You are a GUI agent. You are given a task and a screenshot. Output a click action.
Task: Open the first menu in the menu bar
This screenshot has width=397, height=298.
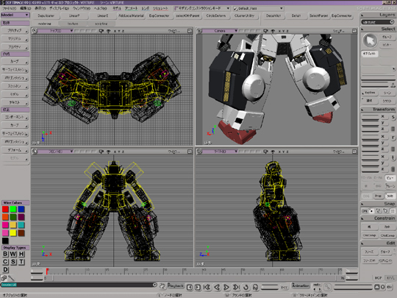click(x=9, y=8)
